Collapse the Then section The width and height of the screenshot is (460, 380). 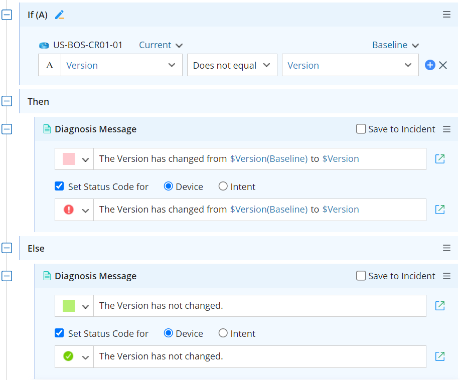click(x=7, y=101)
